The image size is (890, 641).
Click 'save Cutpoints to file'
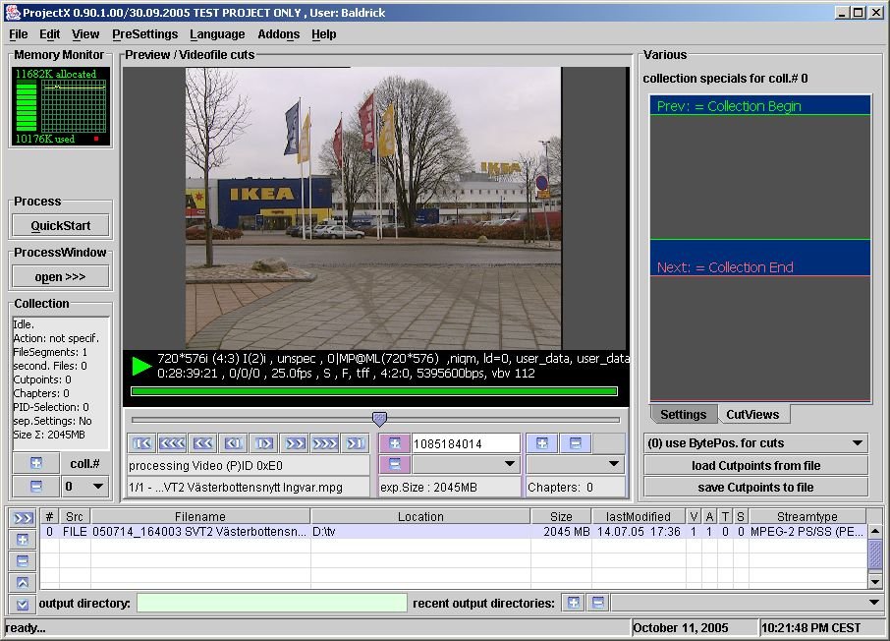click(755, 487)
